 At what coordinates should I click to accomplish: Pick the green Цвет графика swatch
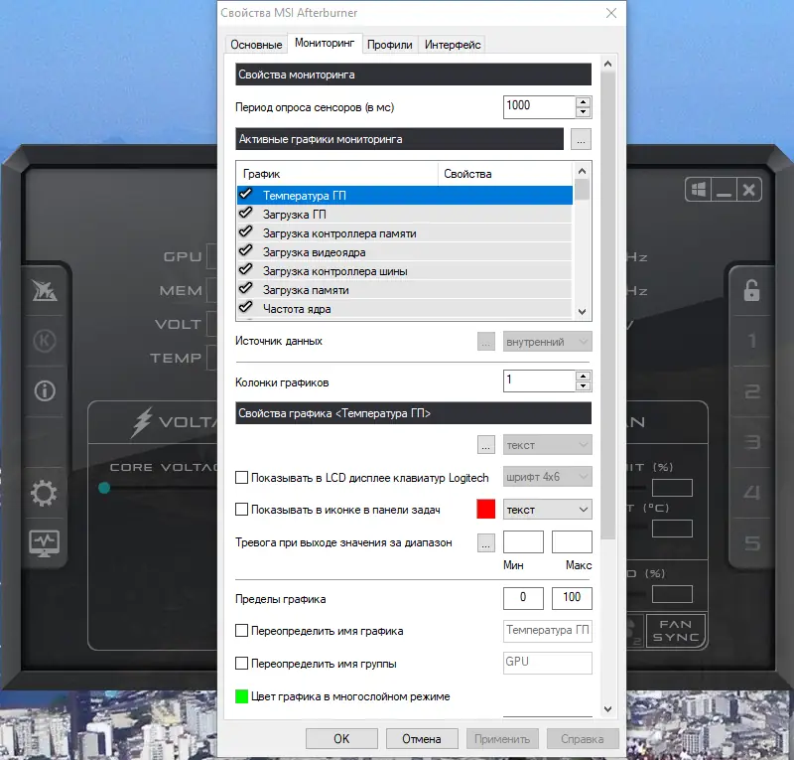(241, 696)
